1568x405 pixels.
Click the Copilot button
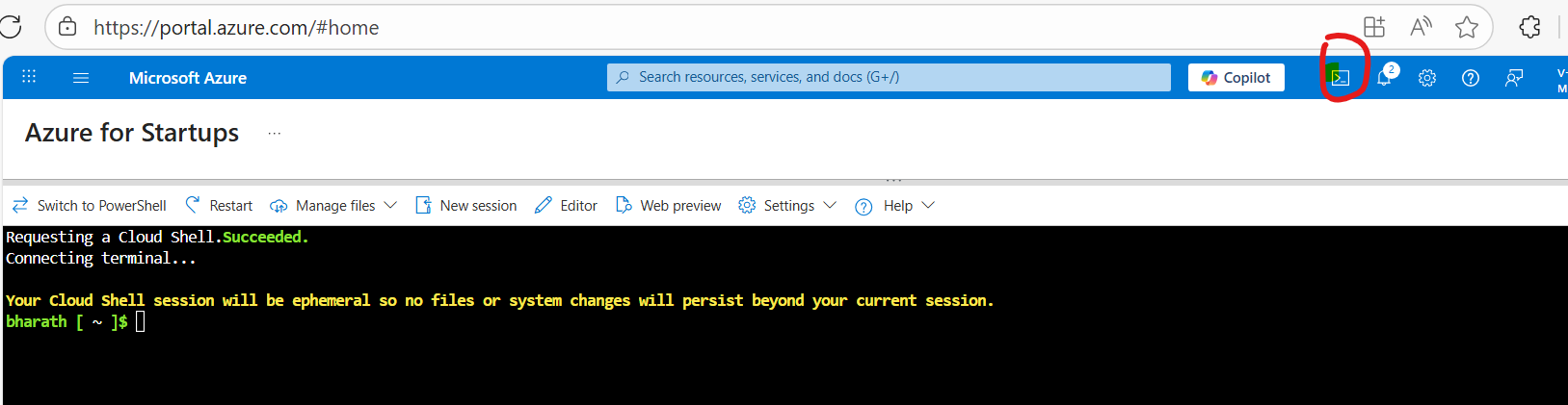coord(1236,78)
